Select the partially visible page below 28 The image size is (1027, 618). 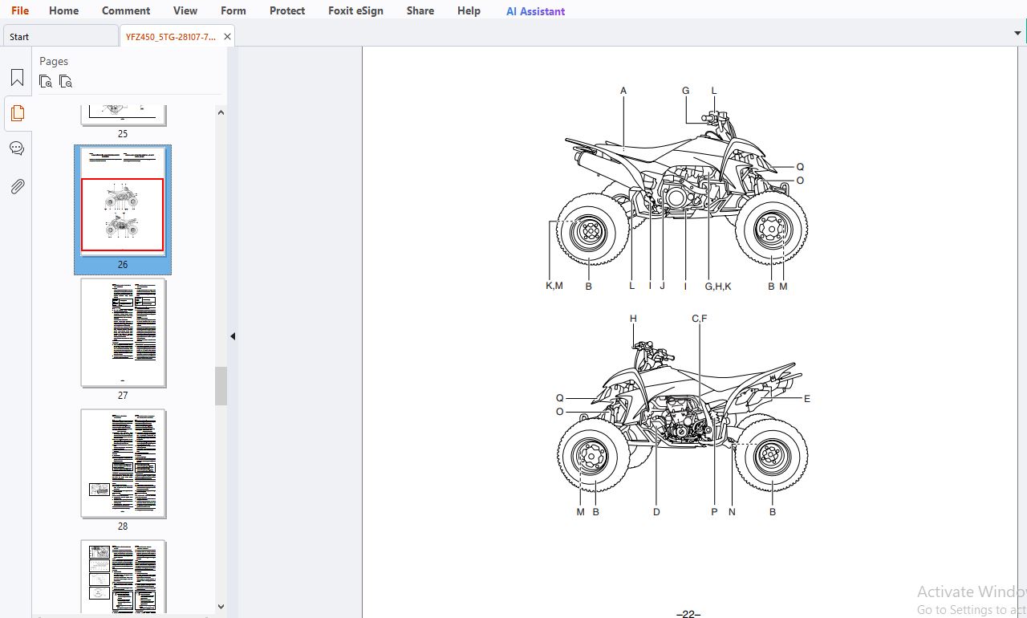tap(124, 576)
